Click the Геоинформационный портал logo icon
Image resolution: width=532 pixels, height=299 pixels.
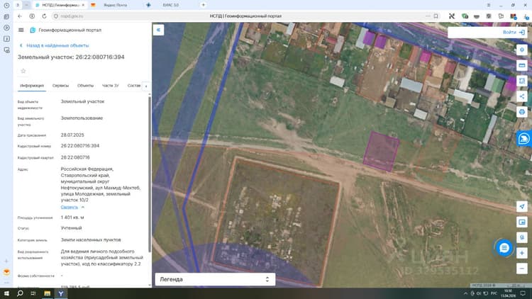(33, 30)
